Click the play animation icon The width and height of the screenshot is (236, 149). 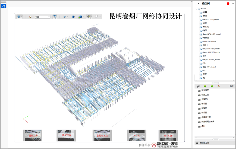(65, 17)
